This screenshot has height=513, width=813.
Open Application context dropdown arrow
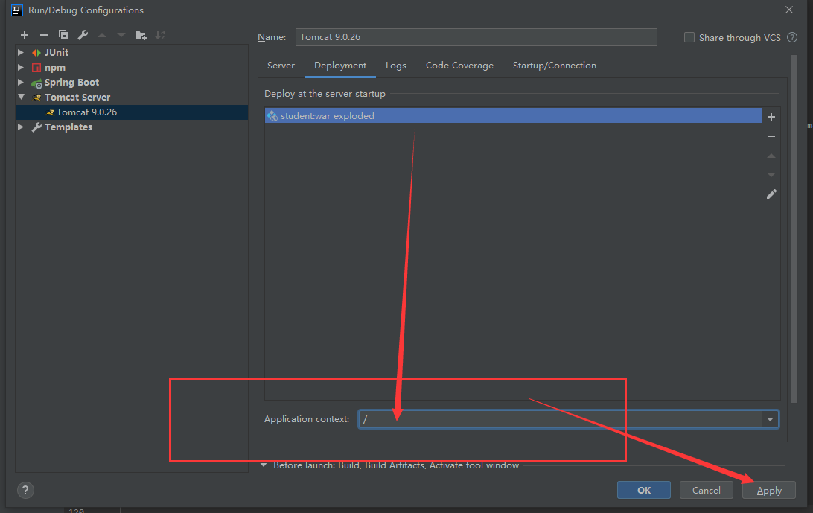(770, 419)
